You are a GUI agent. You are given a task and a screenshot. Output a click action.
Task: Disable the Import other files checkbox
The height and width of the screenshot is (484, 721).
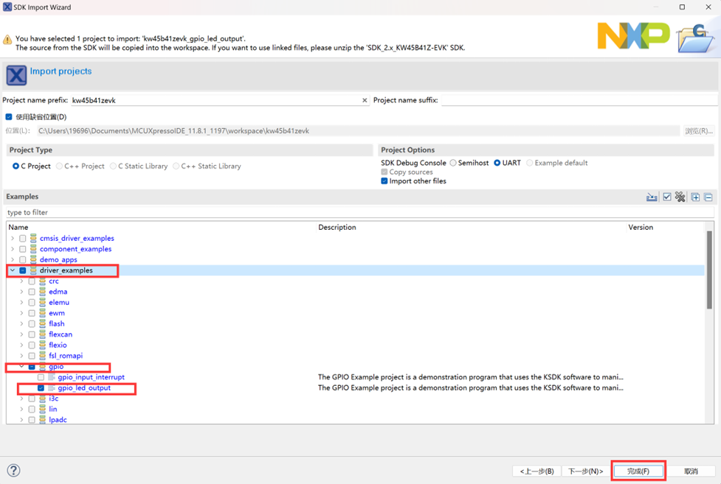pyautogui.click(x=384, y=181)
